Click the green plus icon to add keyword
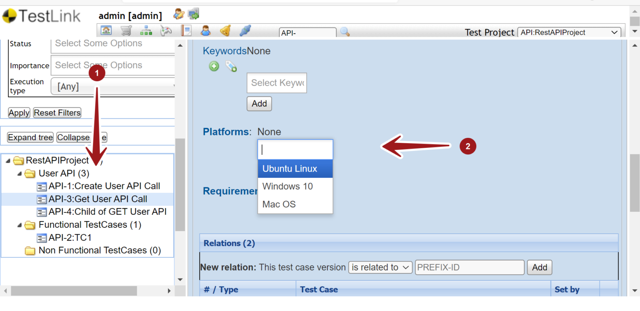Viewport: 640px width, 311px height. [214, 66]
